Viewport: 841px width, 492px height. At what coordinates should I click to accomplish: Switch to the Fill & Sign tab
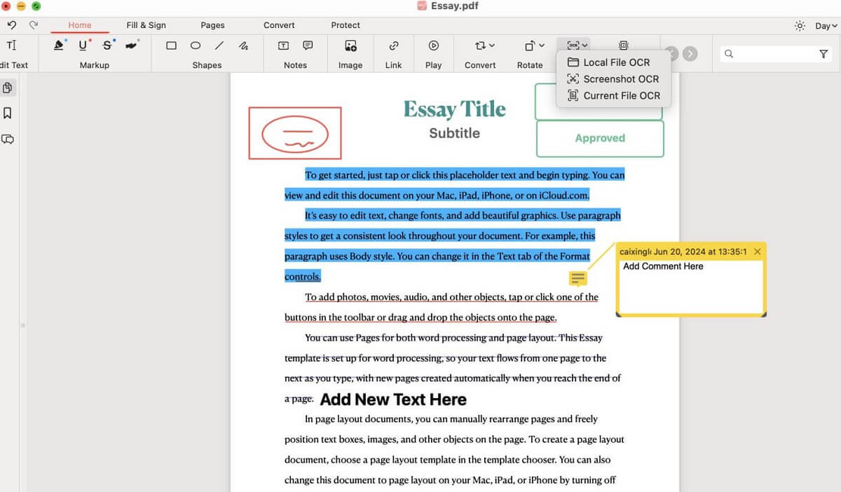[x=146, y=25]
